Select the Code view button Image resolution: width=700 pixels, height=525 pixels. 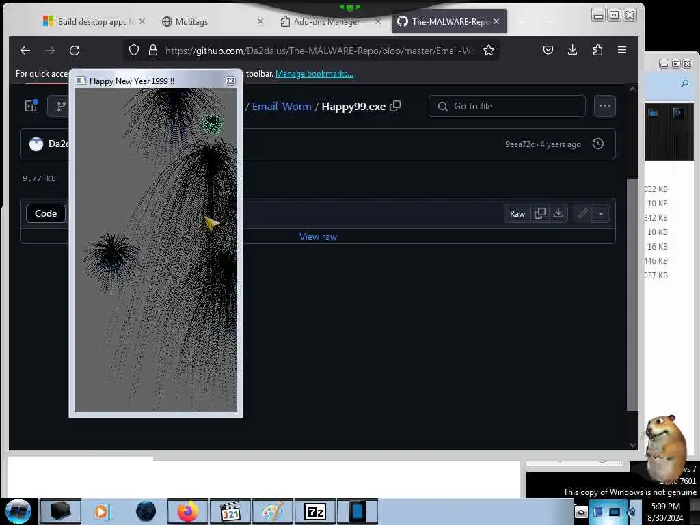click(46, 213)
